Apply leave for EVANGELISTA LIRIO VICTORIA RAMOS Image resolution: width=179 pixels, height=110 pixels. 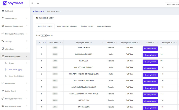(x=150, y=95)
